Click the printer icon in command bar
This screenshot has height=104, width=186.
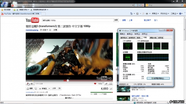tap(147, 14)
